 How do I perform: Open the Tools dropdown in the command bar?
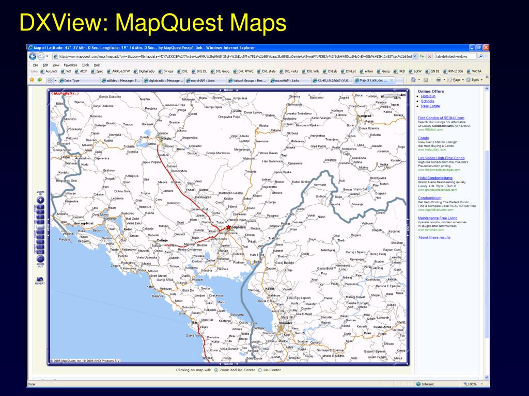(x=474, y=80)
